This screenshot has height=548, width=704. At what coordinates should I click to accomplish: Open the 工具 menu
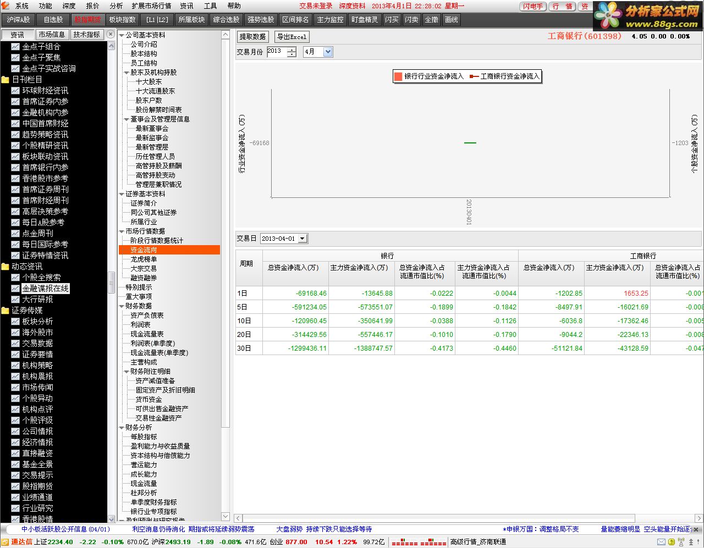211,6
